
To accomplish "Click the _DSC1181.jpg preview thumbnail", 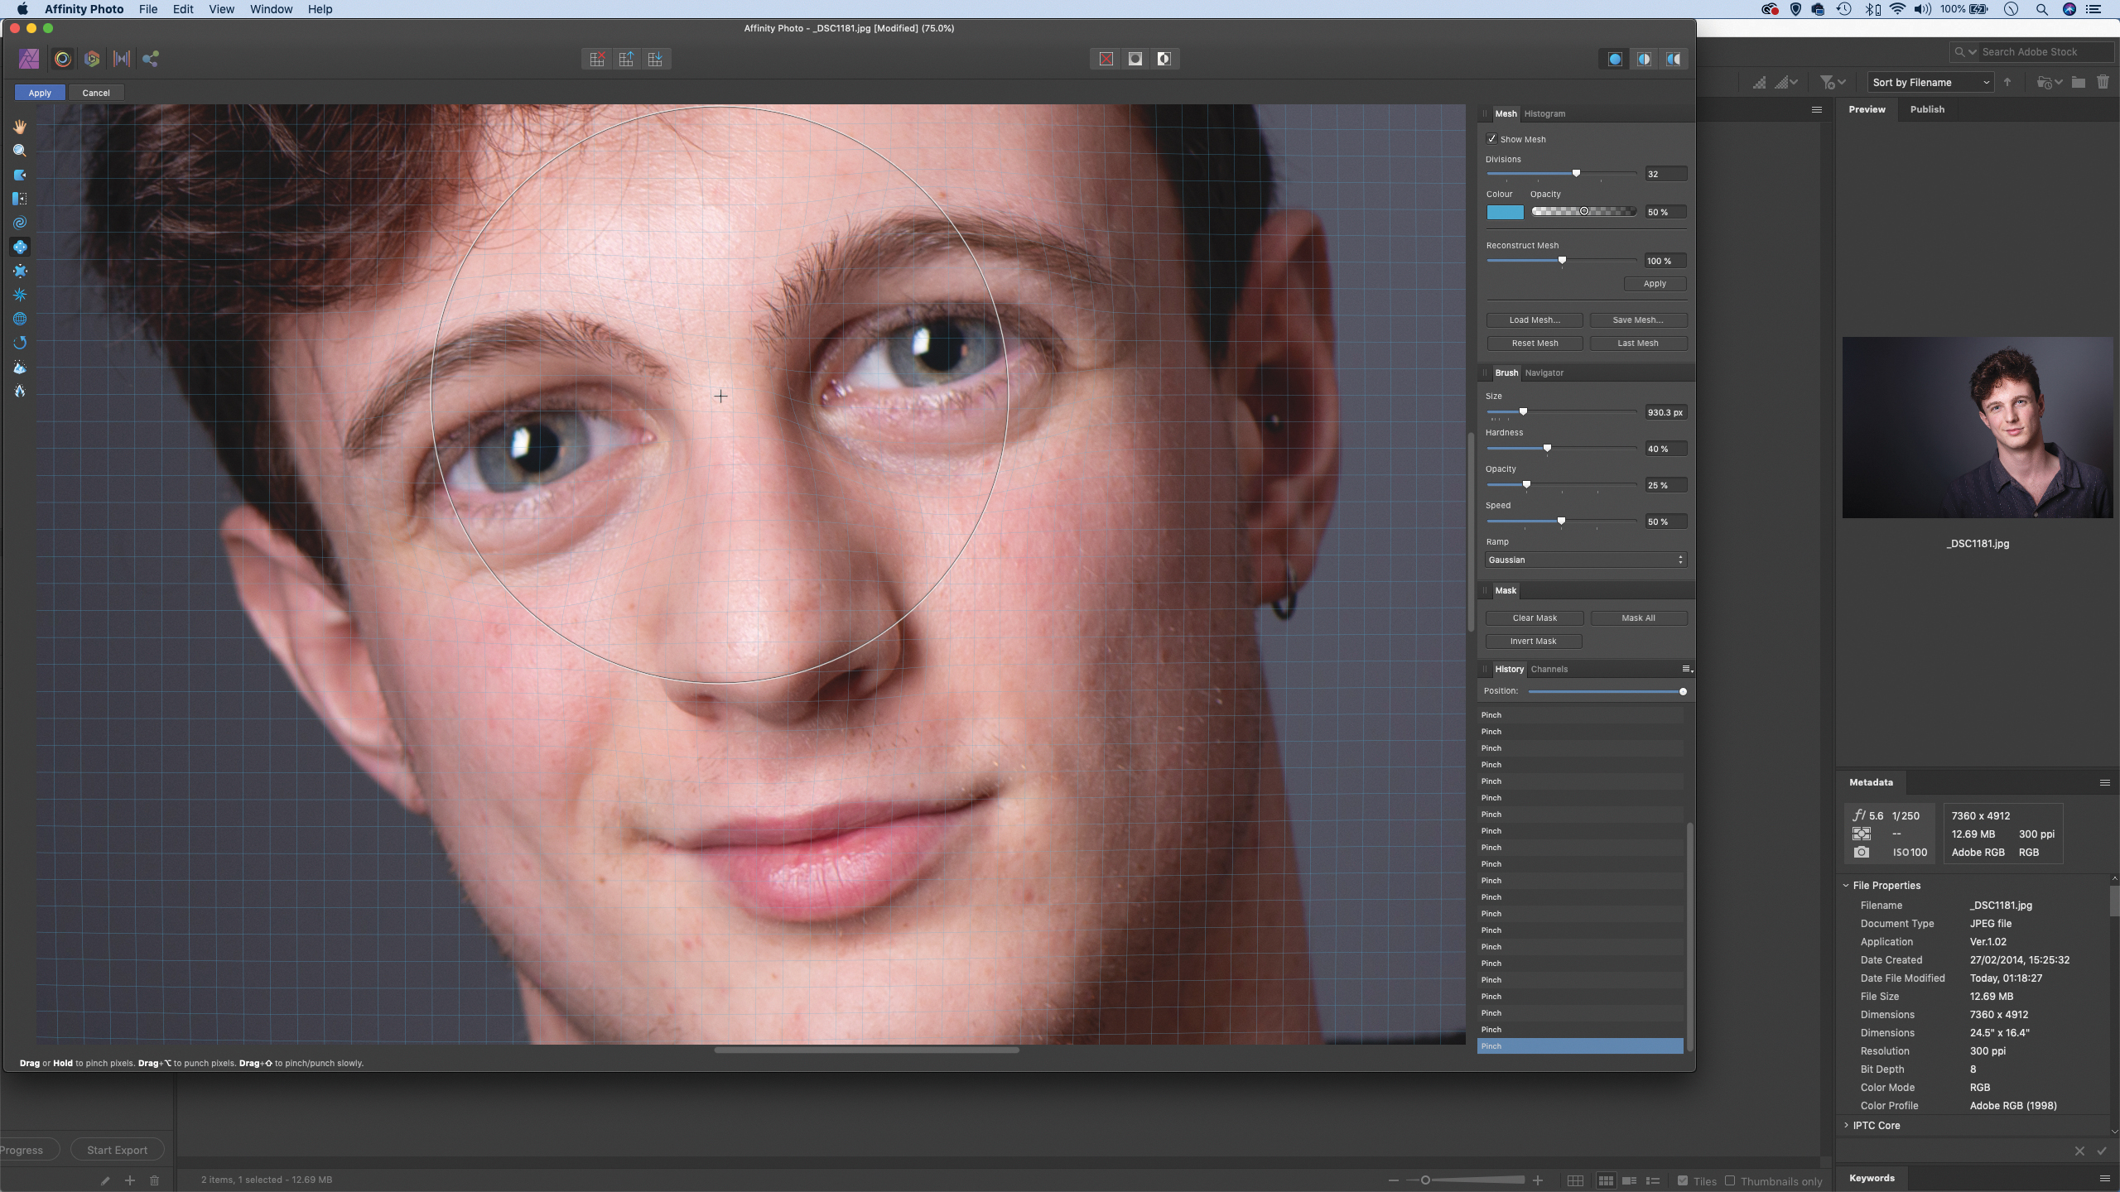I will click(x=1977, y=427).
